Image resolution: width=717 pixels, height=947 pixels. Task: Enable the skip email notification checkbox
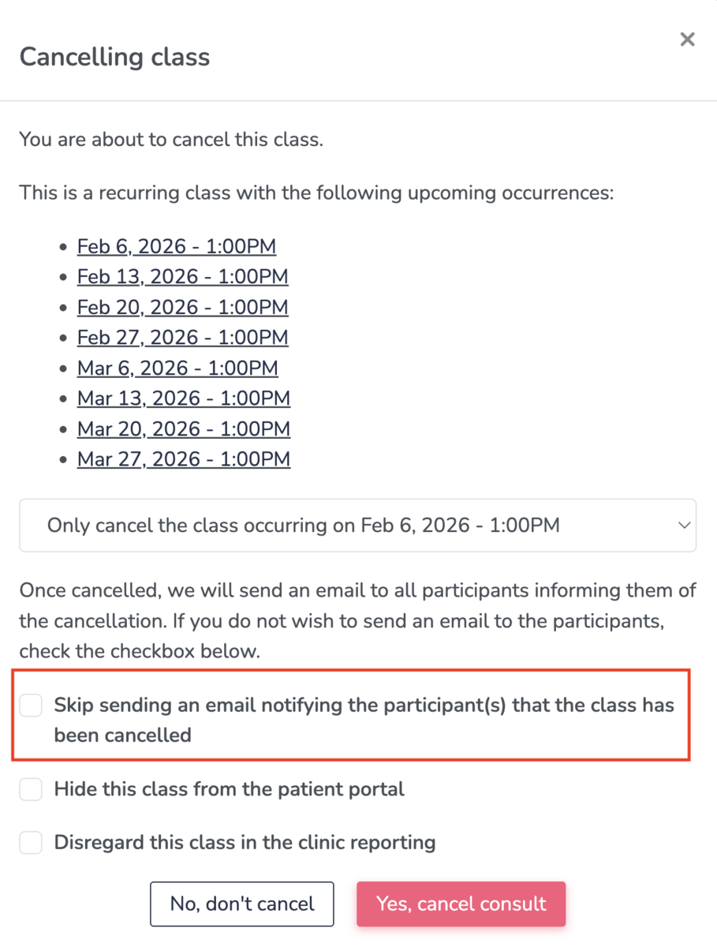pos(30,705)
